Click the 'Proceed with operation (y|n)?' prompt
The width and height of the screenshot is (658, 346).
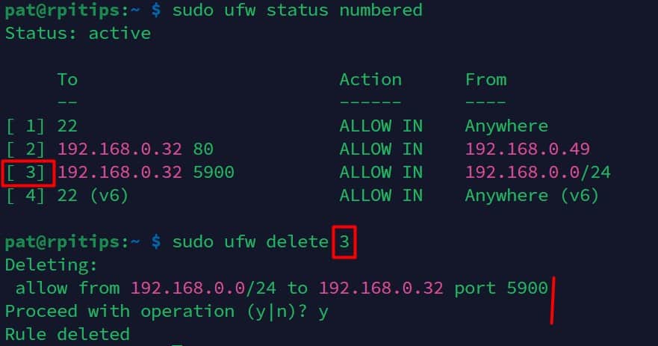(156, 312)
